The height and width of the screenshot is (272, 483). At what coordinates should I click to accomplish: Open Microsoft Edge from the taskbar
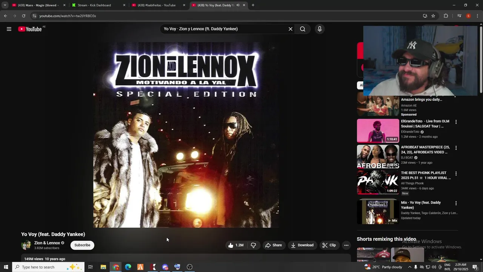128,267
